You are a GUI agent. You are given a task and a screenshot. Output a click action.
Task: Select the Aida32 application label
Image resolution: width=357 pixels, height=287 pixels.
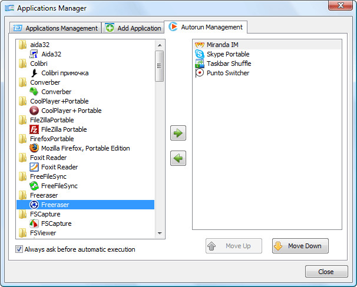point(51,54)
